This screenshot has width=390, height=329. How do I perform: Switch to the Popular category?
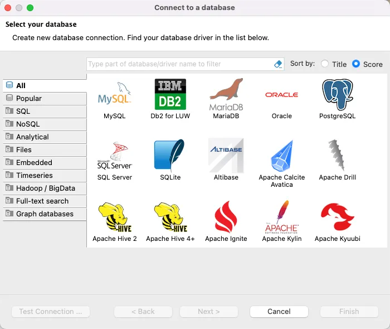tap(45, 98)
